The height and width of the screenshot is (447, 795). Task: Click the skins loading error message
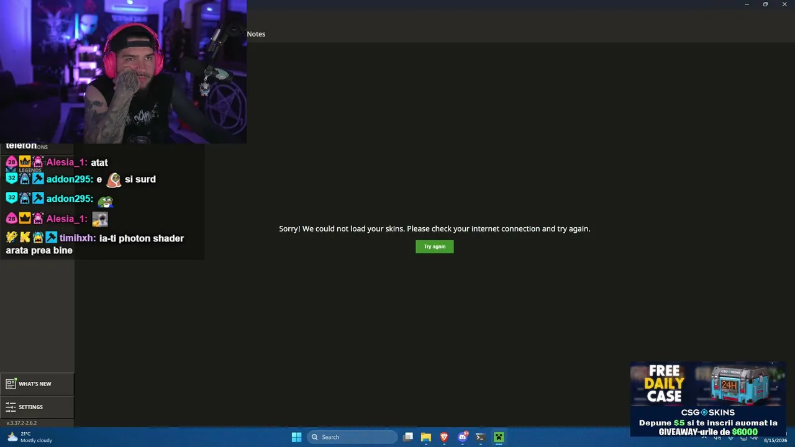(435, 228)
